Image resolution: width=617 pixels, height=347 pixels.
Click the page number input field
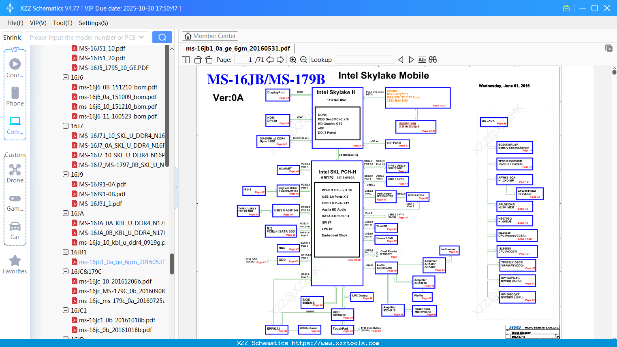click(244, 60)
